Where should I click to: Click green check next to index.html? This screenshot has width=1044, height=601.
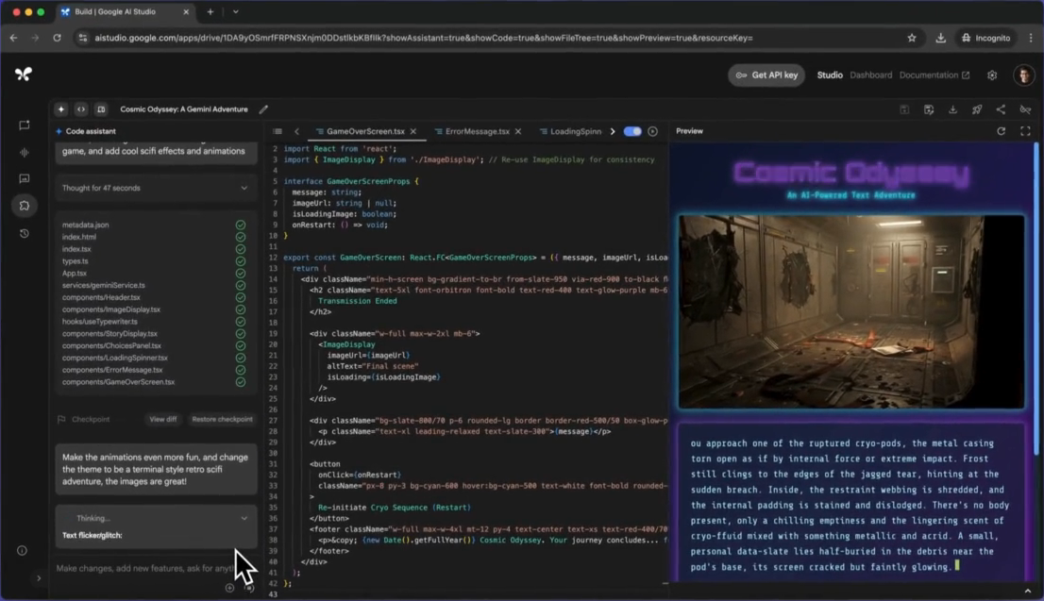click(x=241, y=237)
